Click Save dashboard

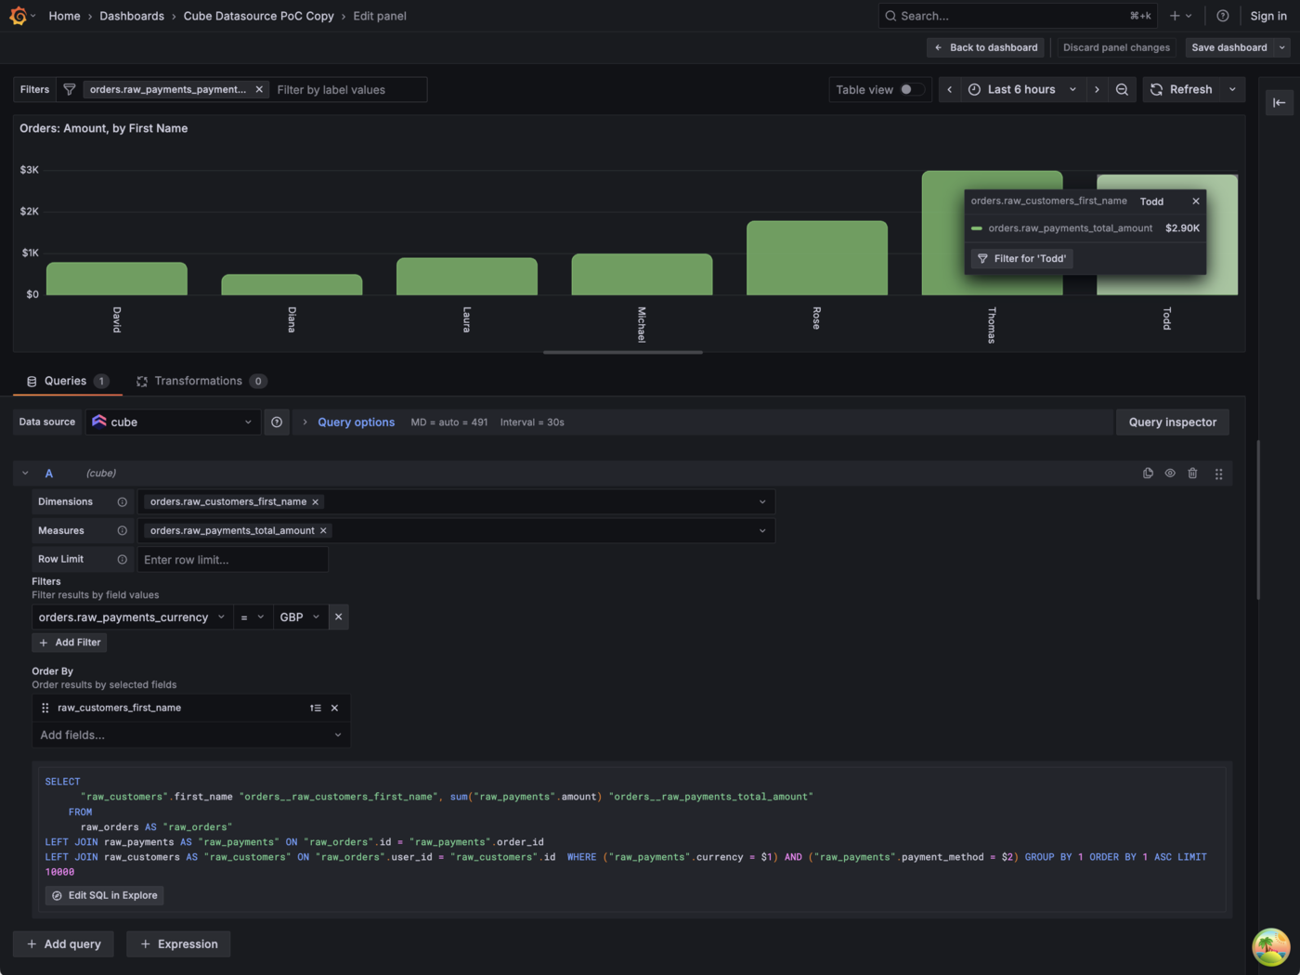coord(1229,47)
